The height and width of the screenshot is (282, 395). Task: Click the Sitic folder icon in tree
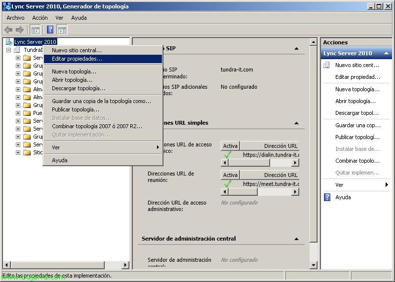point(27,152)
